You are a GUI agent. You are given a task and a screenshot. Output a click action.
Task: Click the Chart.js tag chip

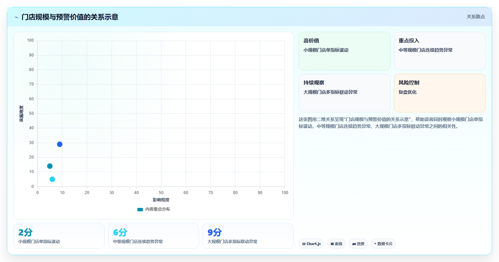311,244
